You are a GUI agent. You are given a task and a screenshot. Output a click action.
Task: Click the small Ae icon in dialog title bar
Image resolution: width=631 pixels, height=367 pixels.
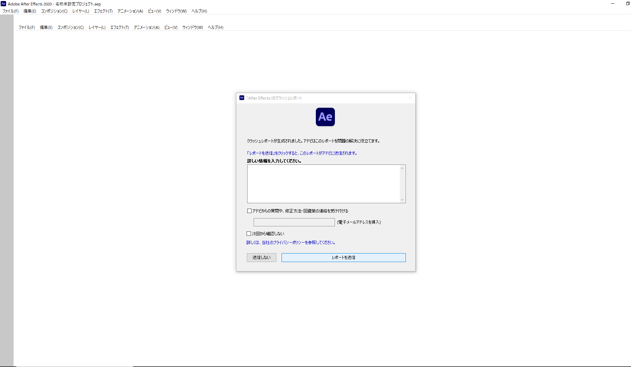pyautogui.click(x=242, y=98)
